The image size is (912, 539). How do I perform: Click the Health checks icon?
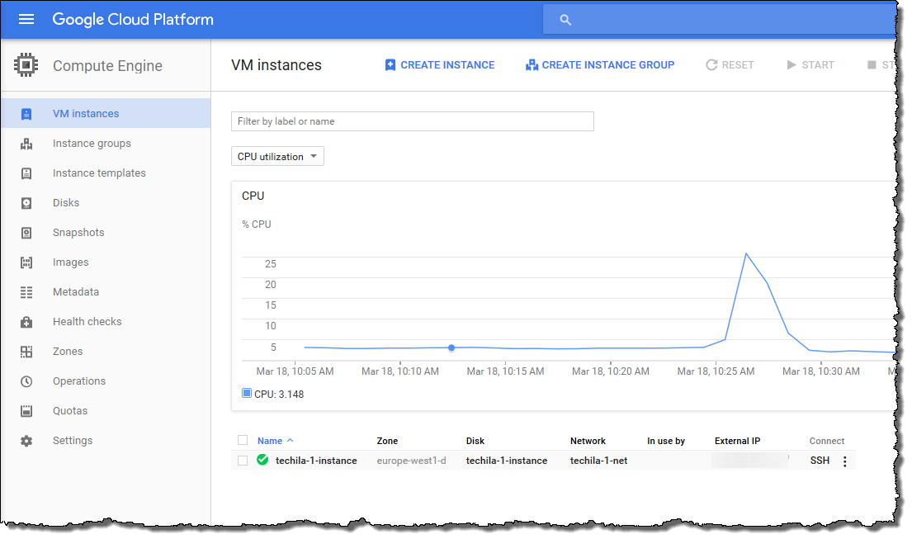[26, 322]
